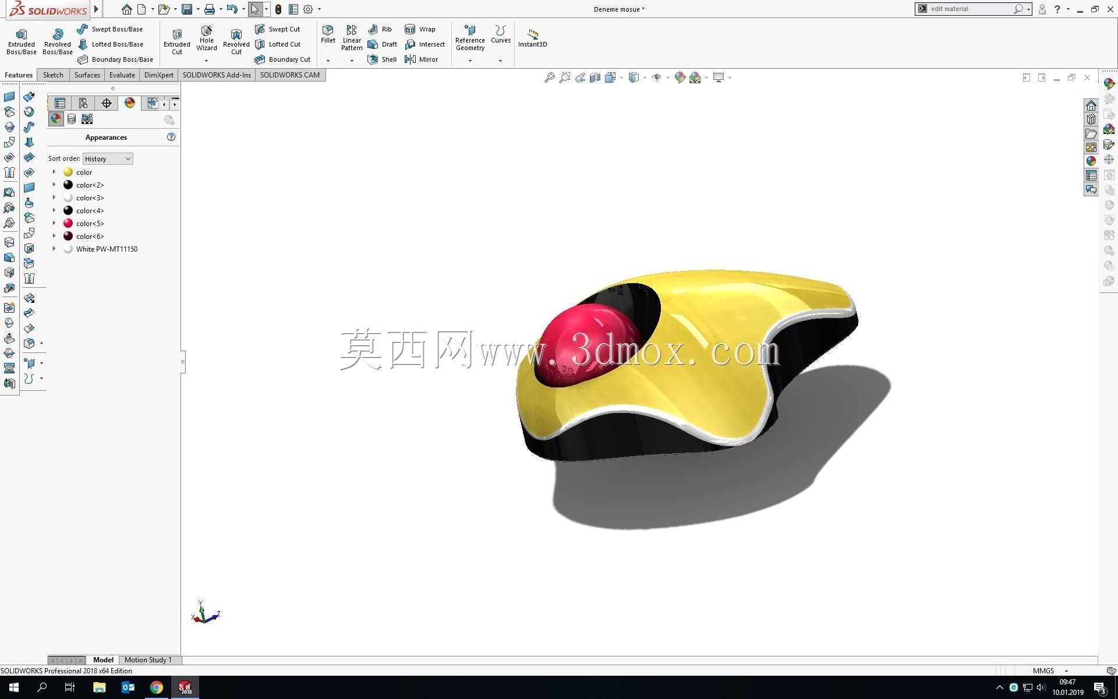The height and width of the screenshot is (699, 1118).
Task: Open the Evaluate tab
Action: coord(122,75)
